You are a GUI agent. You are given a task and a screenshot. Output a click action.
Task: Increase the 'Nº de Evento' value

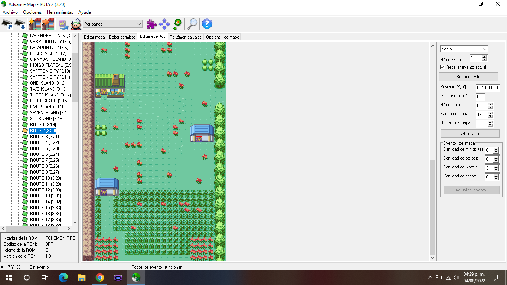[484, 57]
